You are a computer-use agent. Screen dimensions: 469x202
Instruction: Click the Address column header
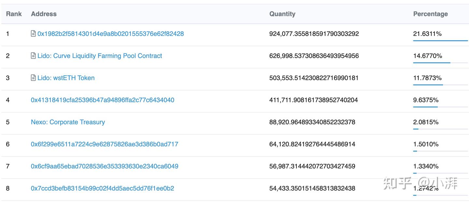[x=44, y=14]
